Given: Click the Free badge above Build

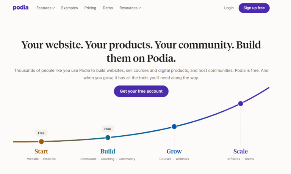Looking at the screenshot, I should 108,129.
